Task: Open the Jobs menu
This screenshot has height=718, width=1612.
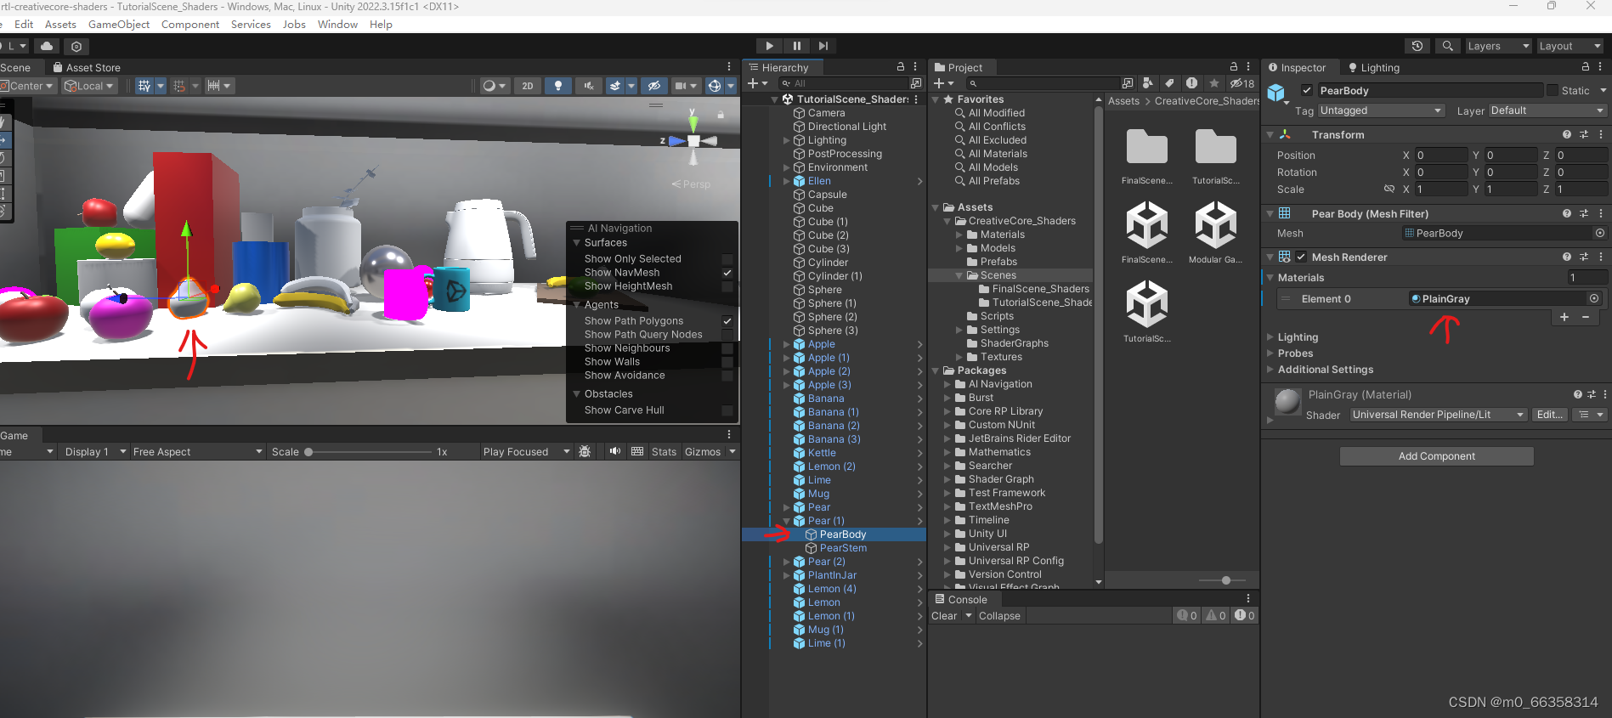Action: coord(294,25)
